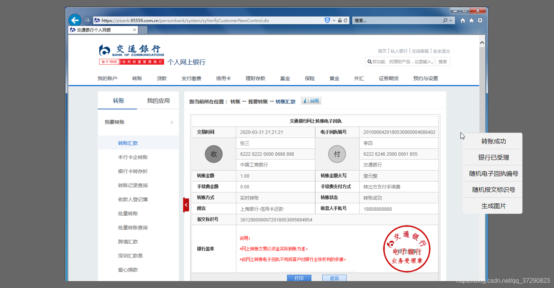Click the 收 payee circle icon

pyautogui.click(x=214, y=154)
